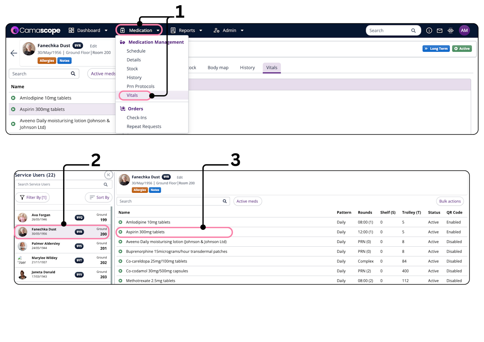Viewport: 484px width, 342px height.
Task: Click the green Active button beside Long Term
Action: (462, 49)
